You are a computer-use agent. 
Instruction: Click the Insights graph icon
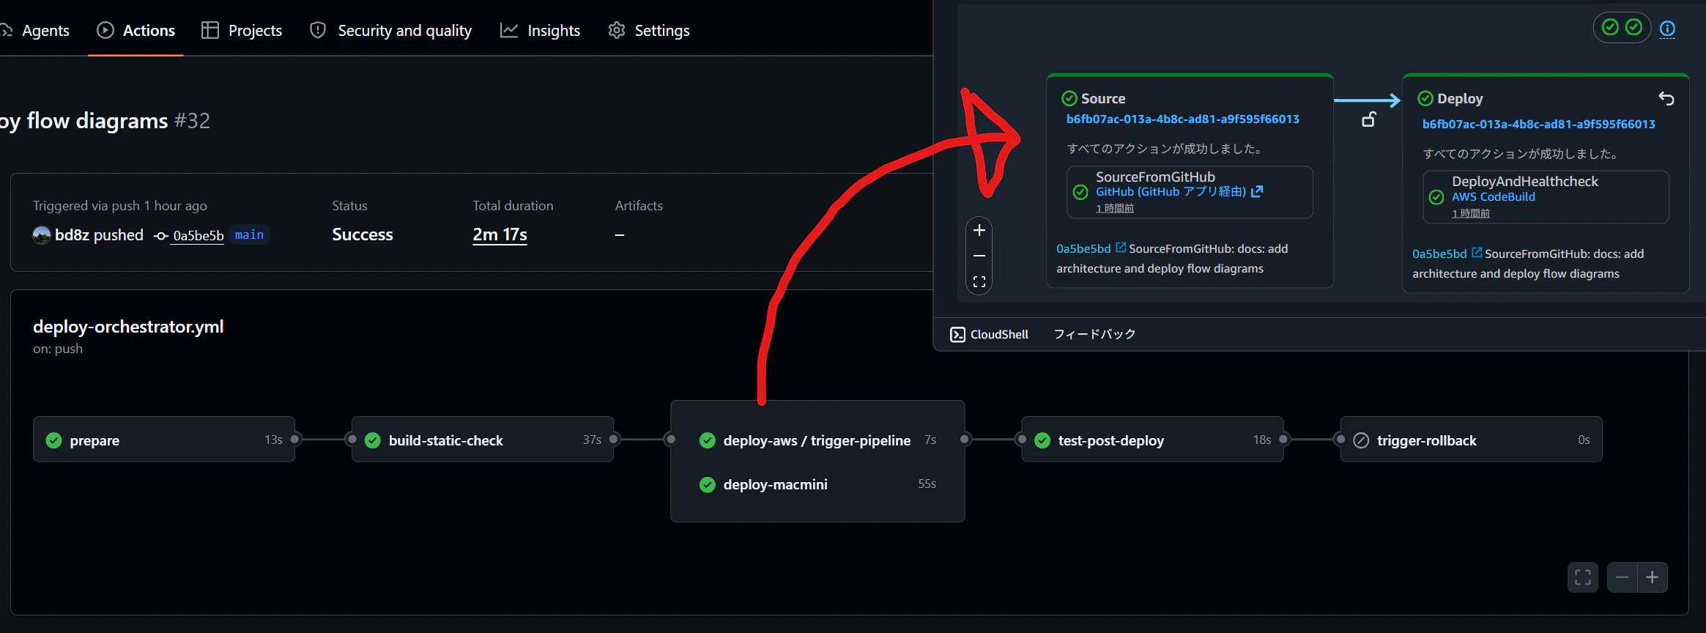(x=509, y=30)
